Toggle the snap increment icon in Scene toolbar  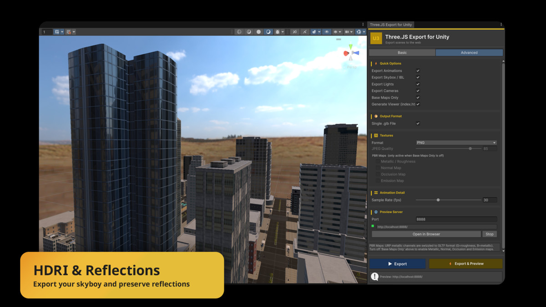click(69, 32)
